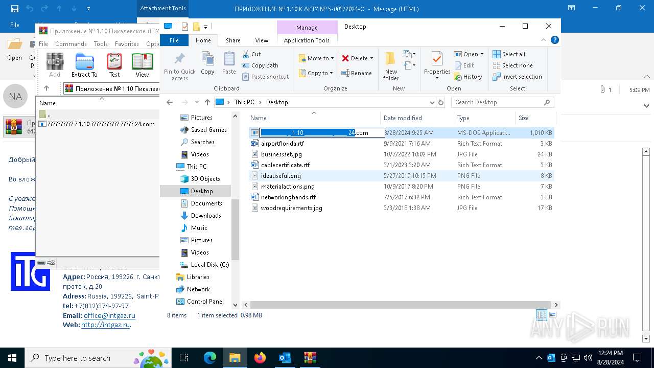
Task: Select Searches in navigation pane
Action: pyautogui.click(x=202, y=142)
